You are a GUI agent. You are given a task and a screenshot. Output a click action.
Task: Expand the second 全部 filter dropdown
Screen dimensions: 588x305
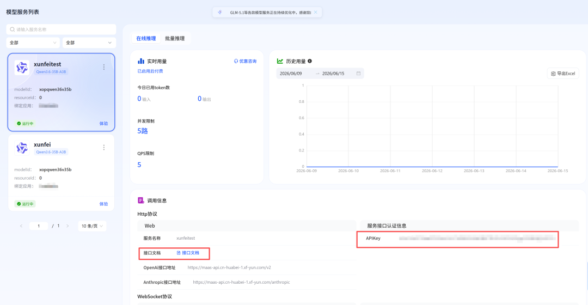pyautogui.click(x=89, y=43)
